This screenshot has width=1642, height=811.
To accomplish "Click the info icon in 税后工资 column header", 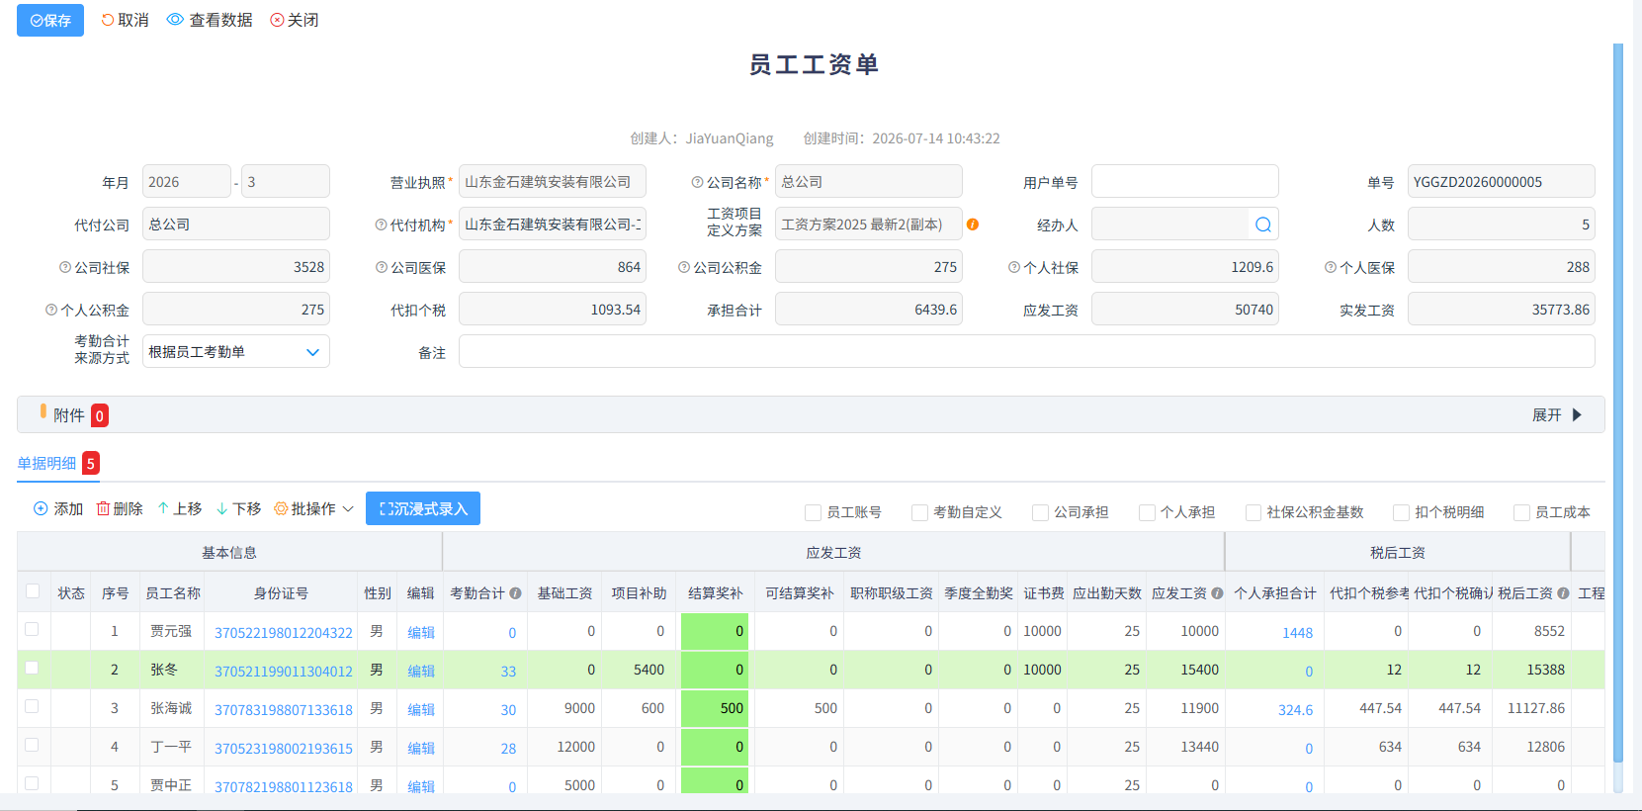I will coord(1563,593).
